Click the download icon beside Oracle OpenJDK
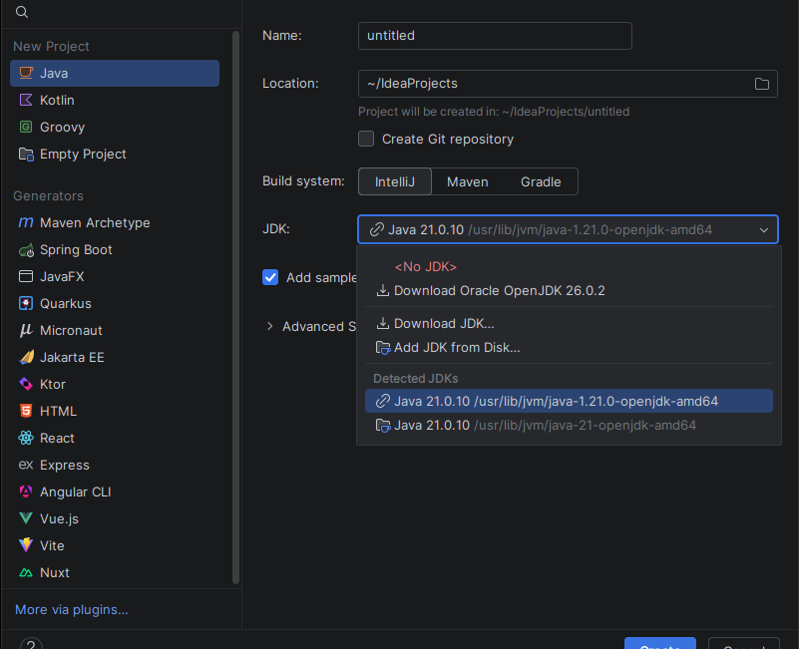 coord(383,290)
